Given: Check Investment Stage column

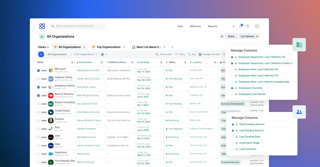Looking at the screenshot, I should click(233, 143).
